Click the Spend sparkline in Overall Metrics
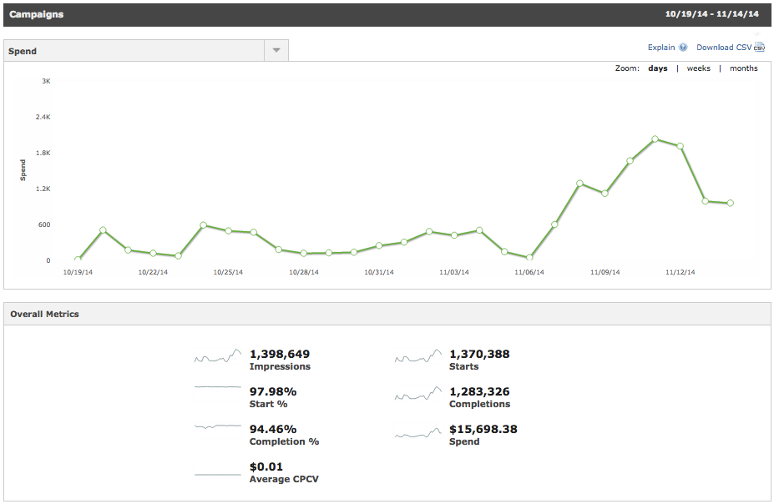 [418, 433]
